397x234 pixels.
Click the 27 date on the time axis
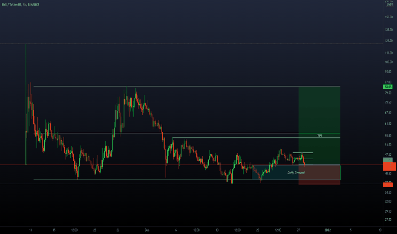pyautogui.click(x=299, y=230)
